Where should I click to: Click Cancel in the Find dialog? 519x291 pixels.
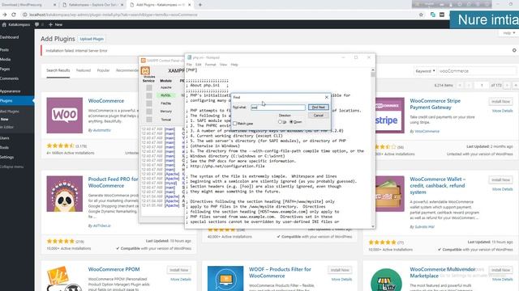[x=319, y=115]
